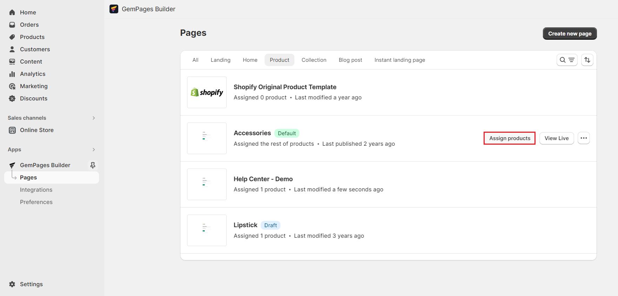Viewport: 618px width, 296px height.
Task: Click View Live for Accessories page
Action: 556,138
